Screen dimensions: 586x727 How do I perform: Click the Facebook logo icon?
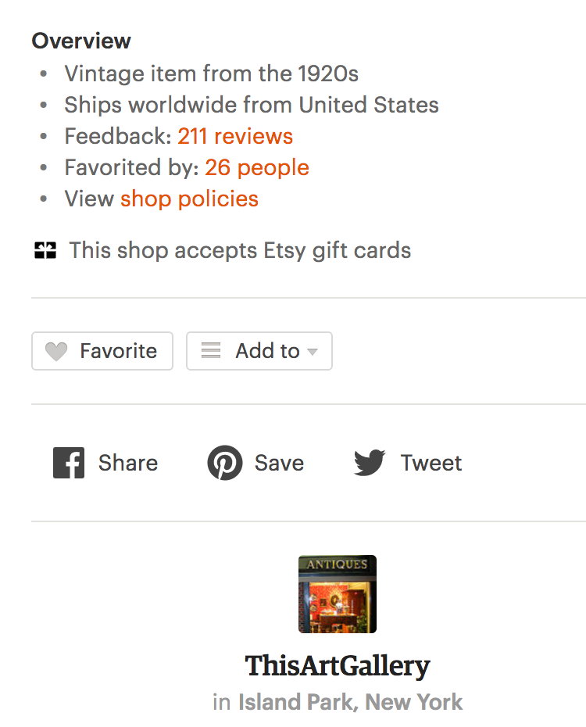(69, 463)
